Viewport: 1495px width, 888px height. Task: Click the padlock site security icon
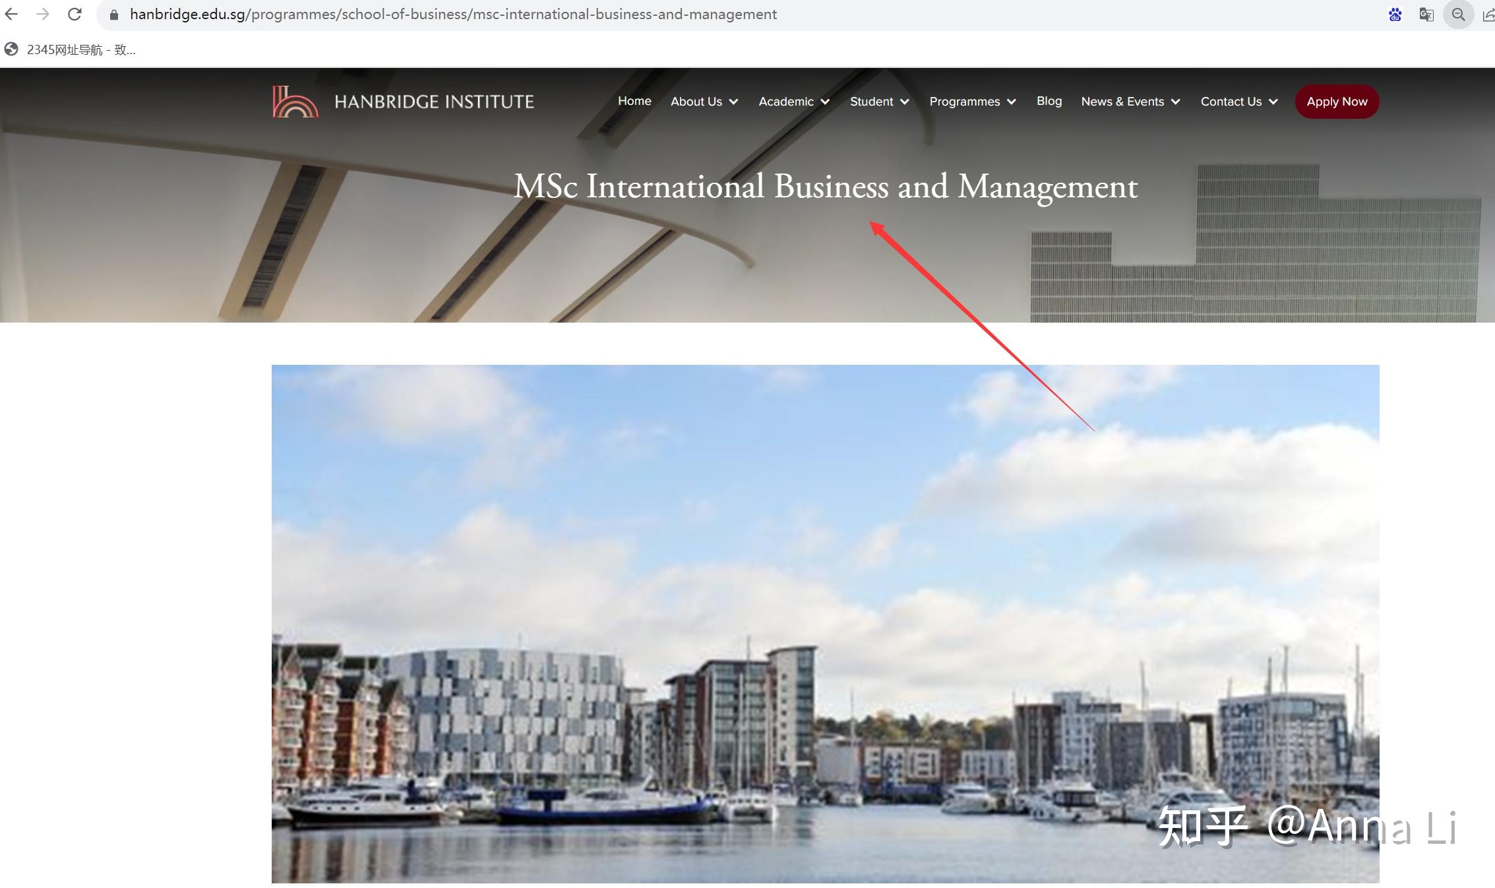pos(114,15)
